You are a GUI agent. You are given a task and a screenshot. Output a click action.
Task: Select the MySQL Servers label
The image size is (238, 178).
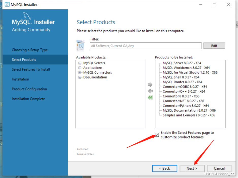(x=94, y=63)
